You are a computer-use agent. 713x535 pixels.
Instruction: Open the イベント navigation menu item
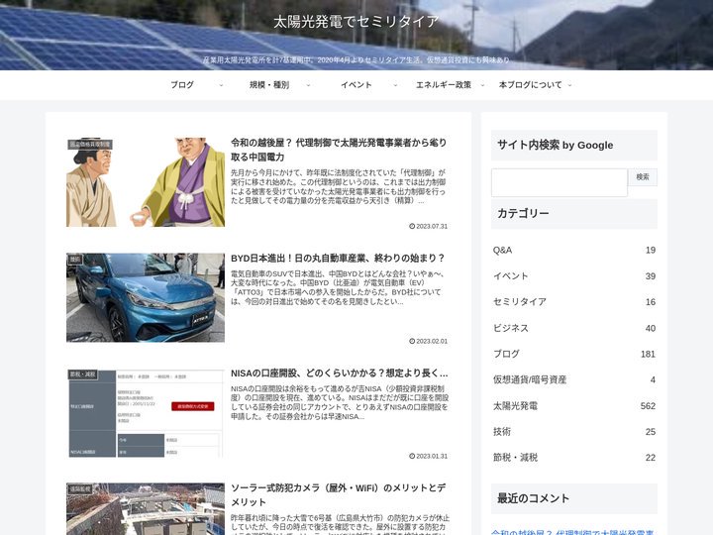(x=356, y=84)
